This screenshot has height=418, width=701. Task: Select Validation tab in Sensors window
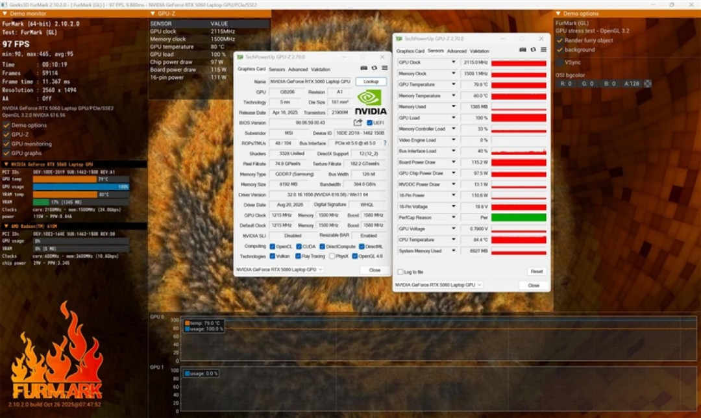479,51
